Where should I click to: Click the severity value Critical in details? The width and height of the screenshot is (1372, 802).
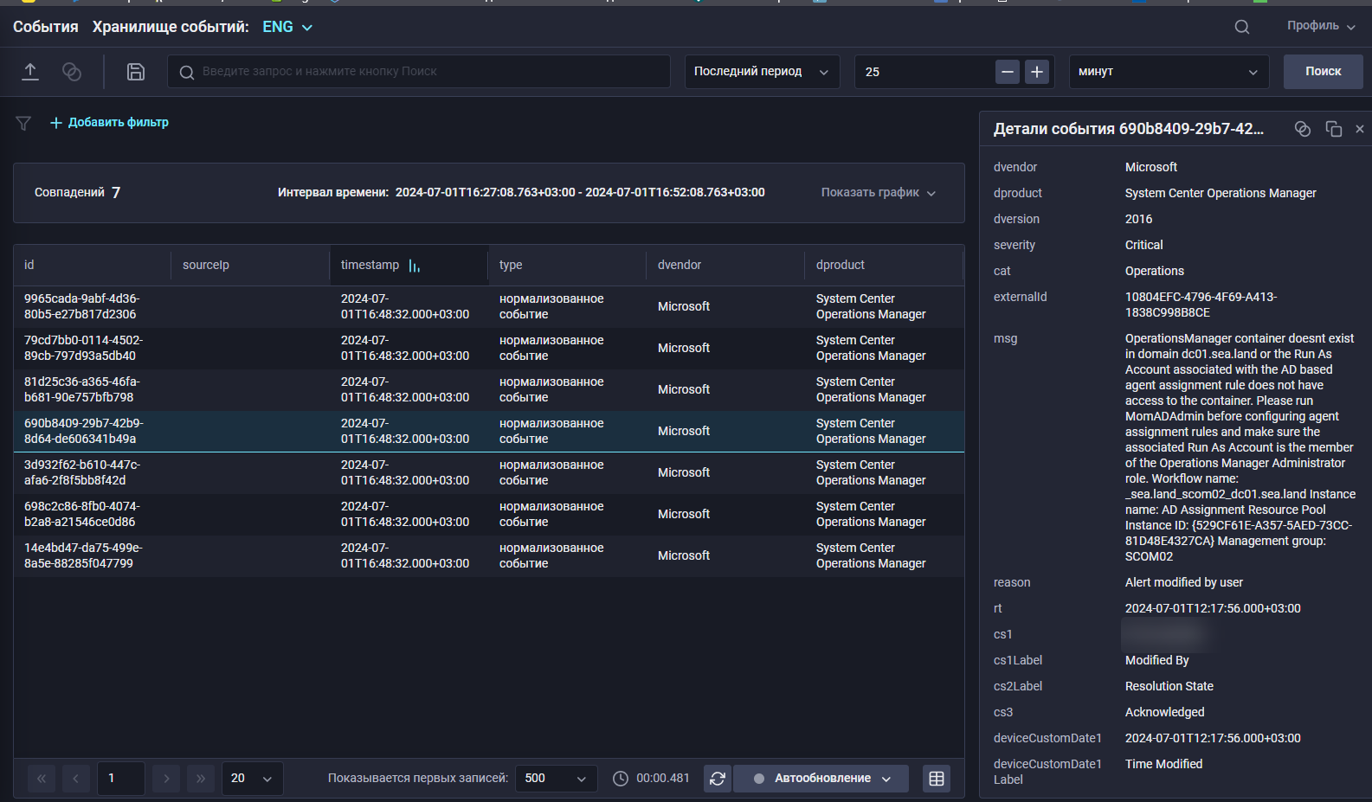1143,246
